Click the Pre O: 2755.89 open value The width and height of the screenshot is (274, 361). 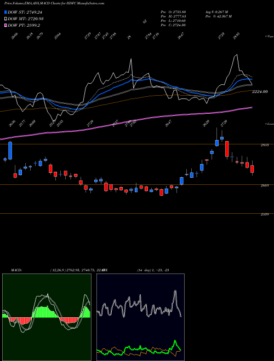tap(173, 12)
